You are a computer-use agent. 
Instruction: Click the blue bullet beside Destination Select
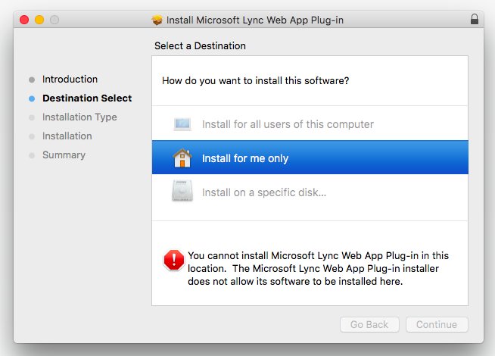32,98
